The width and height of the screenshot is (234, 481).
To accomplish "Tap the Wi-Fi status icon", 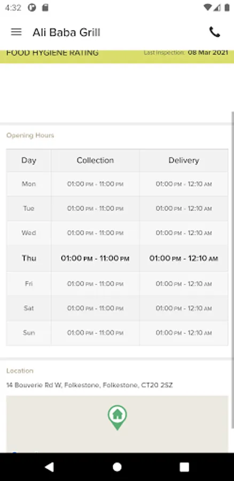I will pos(207,7).
